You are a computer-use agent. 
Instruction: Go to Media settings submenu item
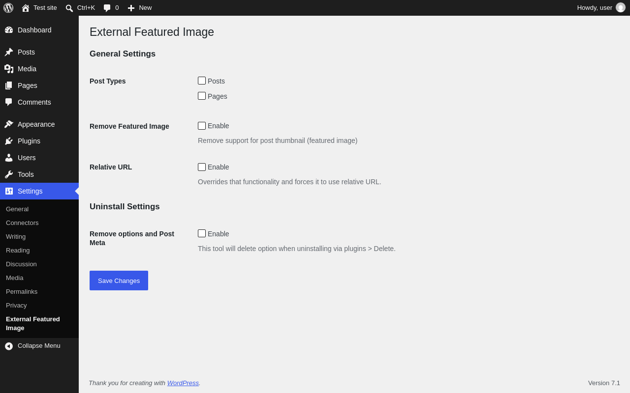pyautogui.click(x=14, y=278)
